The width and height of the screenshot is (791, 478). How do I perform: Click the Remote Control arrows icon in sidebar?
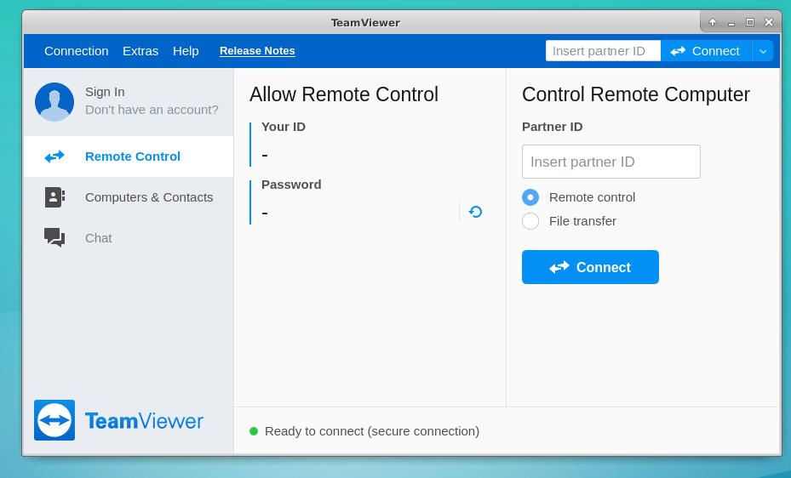click(54, 156)
